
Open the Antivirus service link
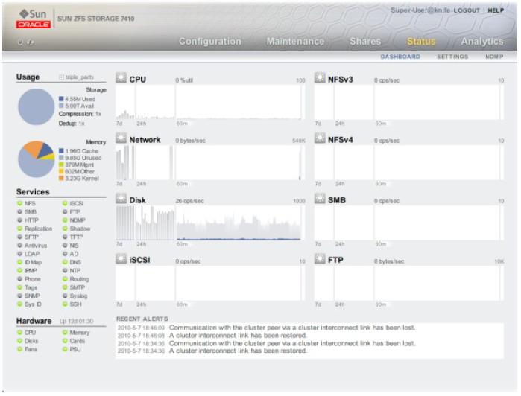coord(36,246)
